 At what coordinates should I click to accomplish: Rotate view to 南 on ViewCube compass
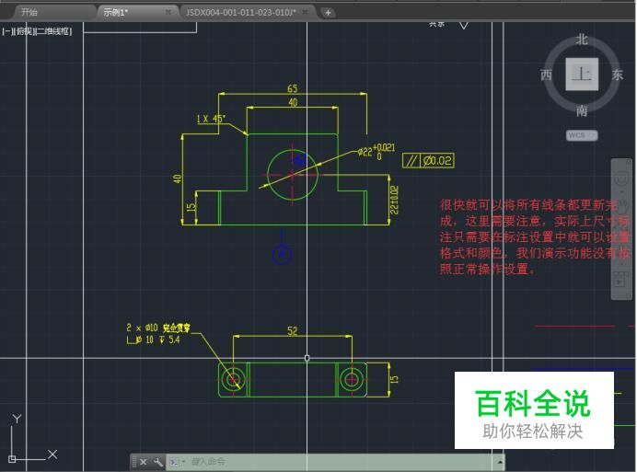pyautogui.click(x=582, y=110)
